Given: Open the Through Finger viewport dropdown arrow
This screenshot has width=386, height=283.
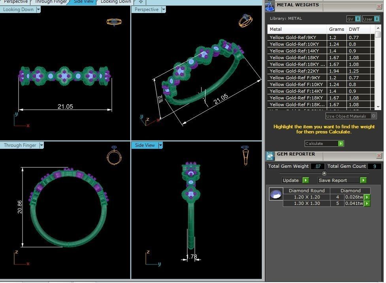Looking at the screenshot, I should (x=41, y=145).
